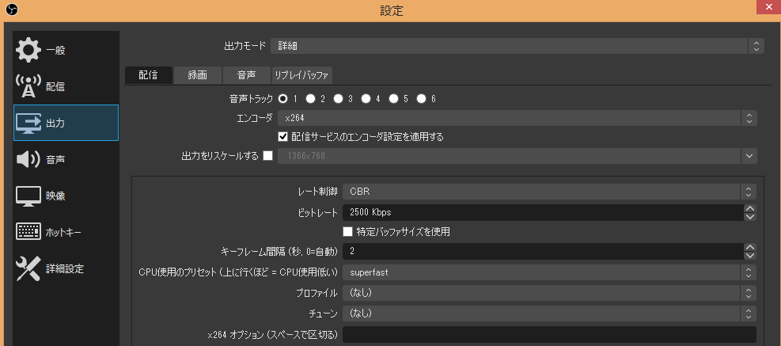The width and height of the screenshot is (781, 346).
Task: Switch to the 録画 tab
Action: (x=198, y=75)
